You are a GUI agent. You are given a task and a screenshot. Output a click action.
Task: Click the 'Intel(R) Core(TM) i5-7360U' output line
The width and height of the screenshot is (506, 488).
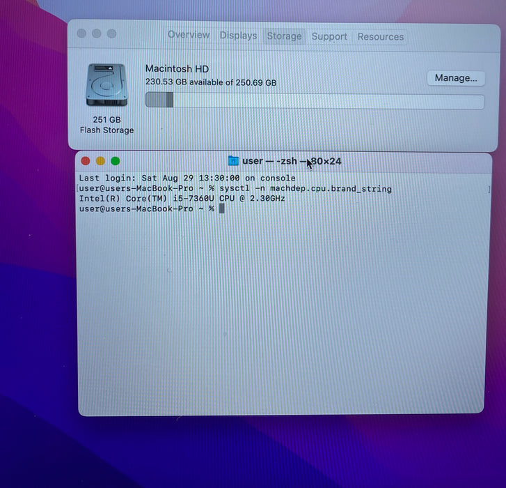[182, 199]
